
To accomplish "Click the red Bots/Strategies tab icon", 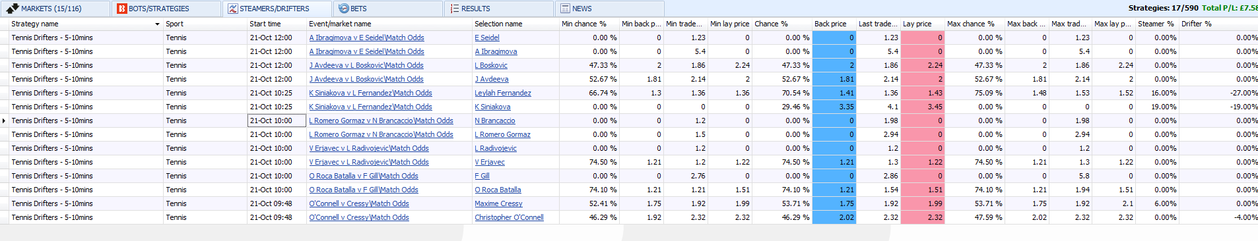I will coord(121,9).
